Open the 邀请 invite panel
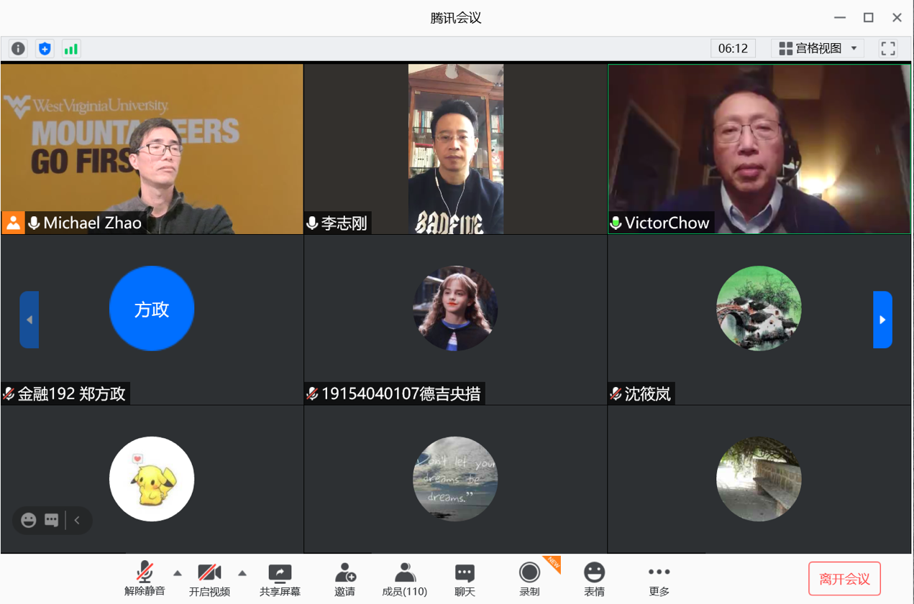 tap(344, 579)
